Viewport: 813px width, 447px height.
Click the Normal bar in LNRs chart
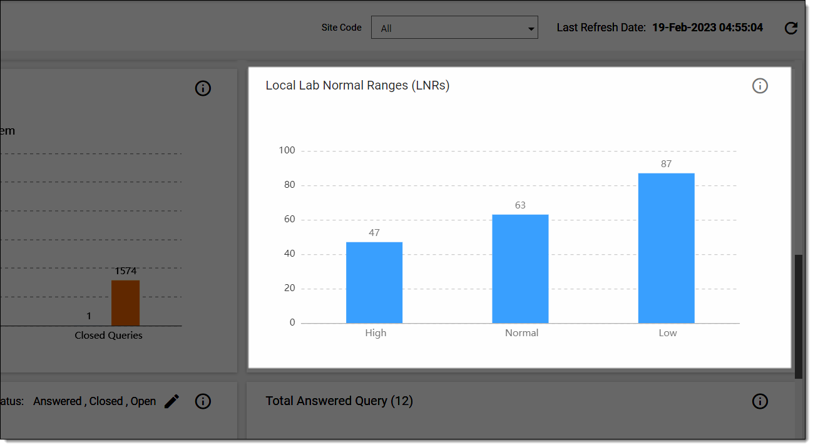tap(520, 269)
